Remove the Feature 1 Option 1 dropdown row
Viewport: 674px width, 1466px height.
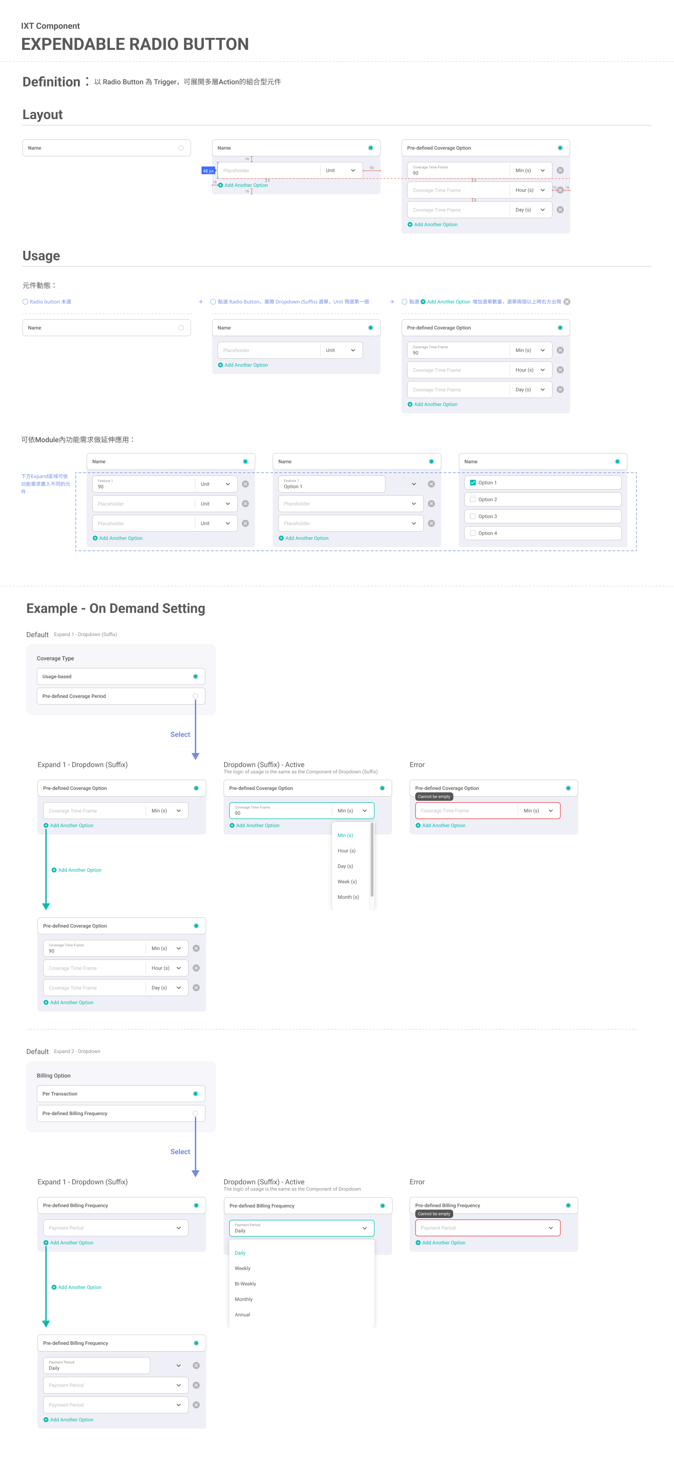(x=431, y=484)
